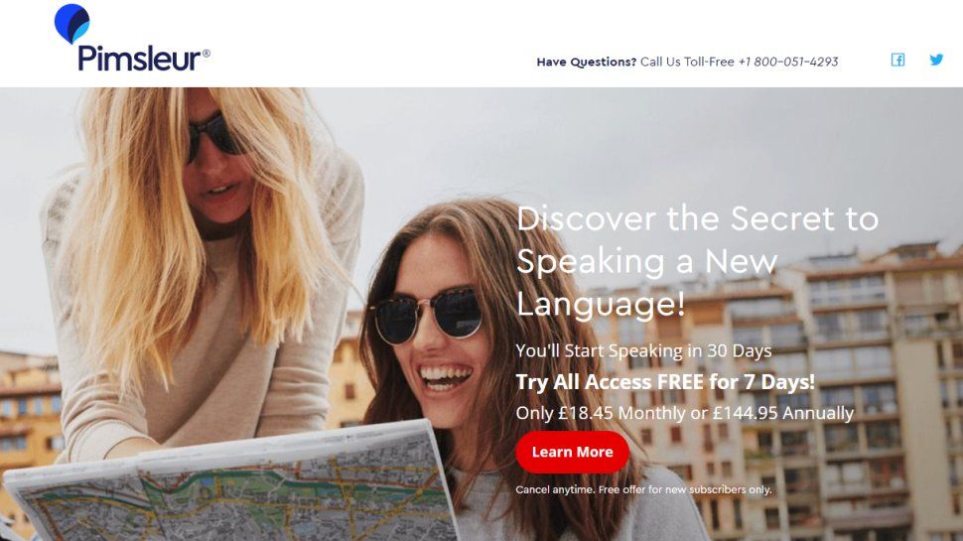This screenshot has width=963, height=541.
Task: Click the blue Pimsleur speech bubble logo
Action: 71,24
